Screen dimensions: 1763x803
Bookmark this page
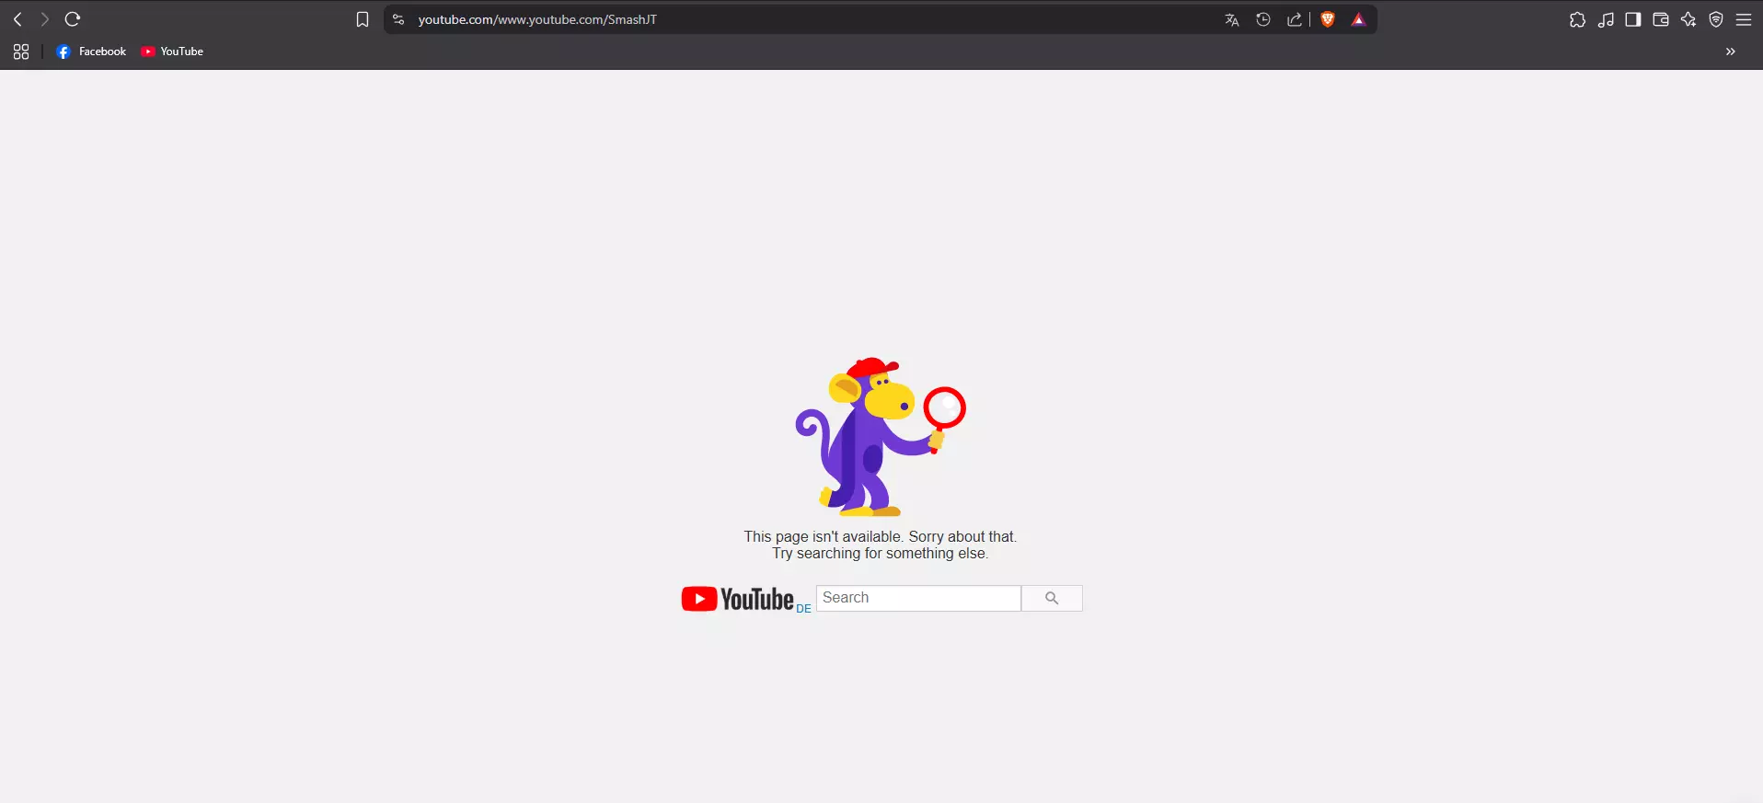363,19
